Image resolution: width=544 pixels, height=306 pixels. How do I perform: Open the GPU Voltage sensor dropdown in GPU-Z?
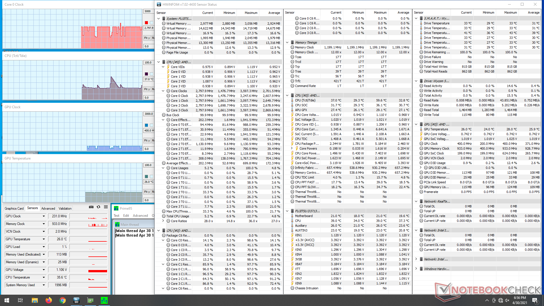[x=44, y=270]
